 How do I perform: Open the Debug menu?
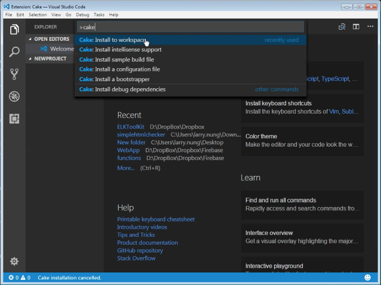click(x=82, y=15)
